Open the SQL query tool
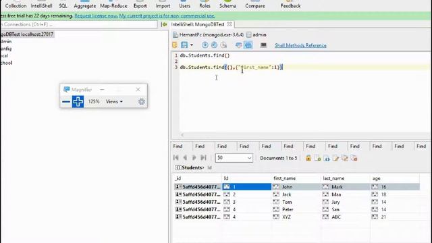Screen dimensions: 432x243 (x=63, y=5)
